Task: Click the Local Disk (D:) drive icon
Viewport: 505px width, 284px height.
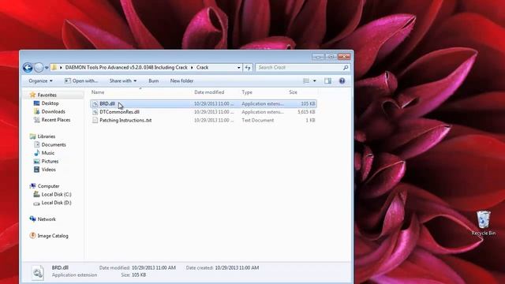Action: (x=37, y=204)
